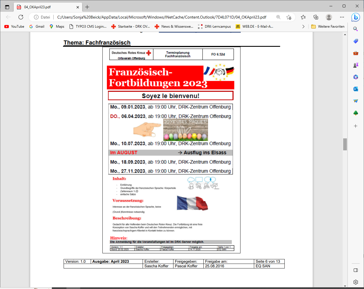Open the DRK-Lerncampus bookmark
364x289 pixels.
point(215,27)
